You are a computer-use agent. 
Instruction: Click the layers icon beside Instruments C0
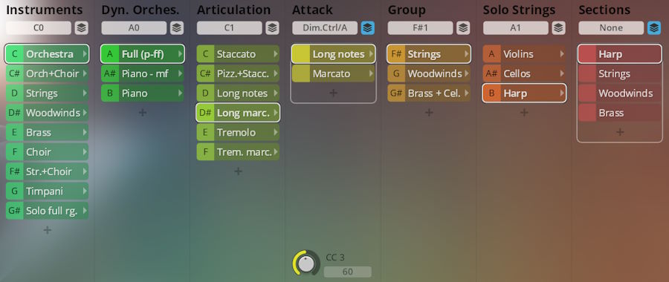[x=82, y=28]
